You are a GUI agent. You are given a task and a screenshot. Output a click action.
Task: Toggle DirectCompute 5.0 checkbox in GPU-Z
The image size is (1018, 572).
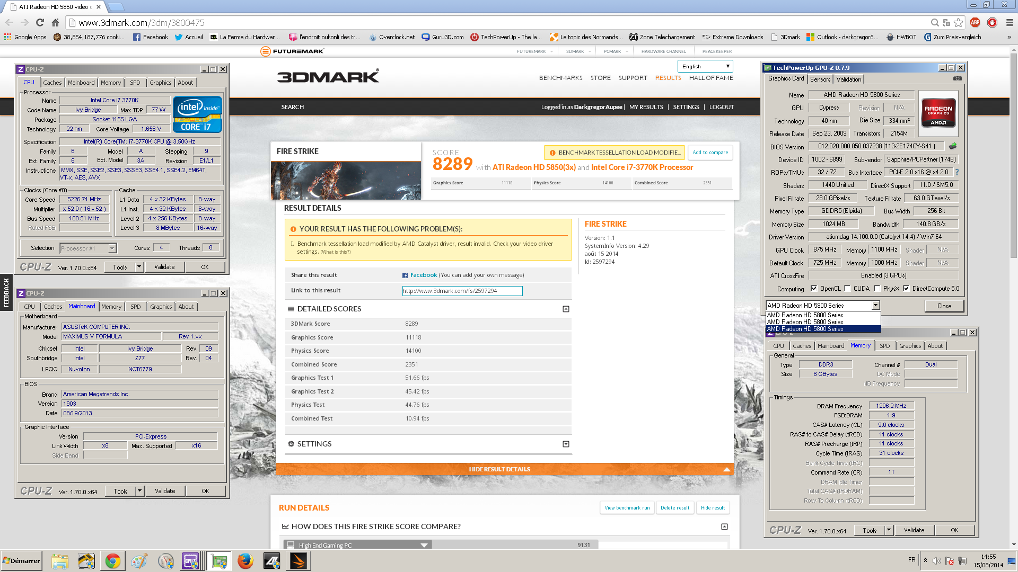click(x=906, y=289)
